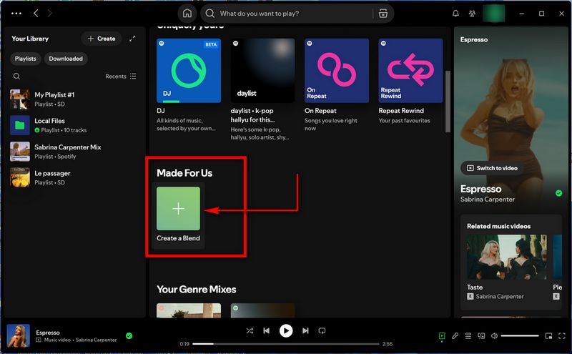The width and height of the screenshot is (572, 354).
Task: Open the Sabrina Carpenter artist link under Espresso
Action: (488, 200)
